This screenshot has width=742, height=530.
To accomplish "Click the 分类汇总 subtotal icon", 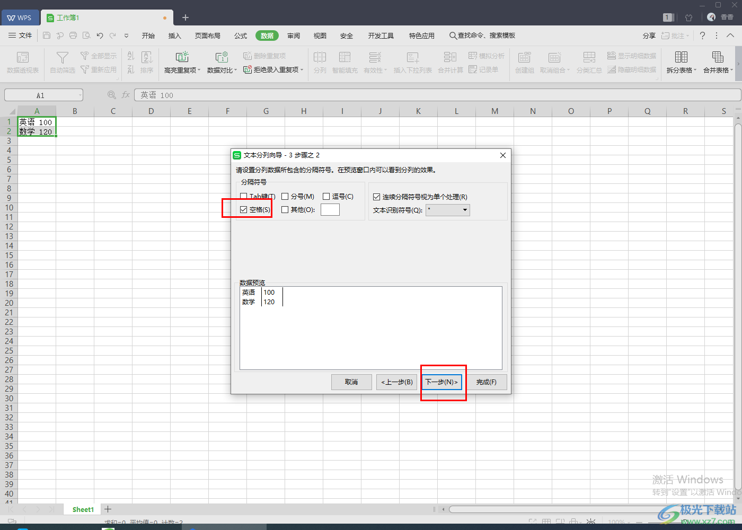I will click(589, 57).
